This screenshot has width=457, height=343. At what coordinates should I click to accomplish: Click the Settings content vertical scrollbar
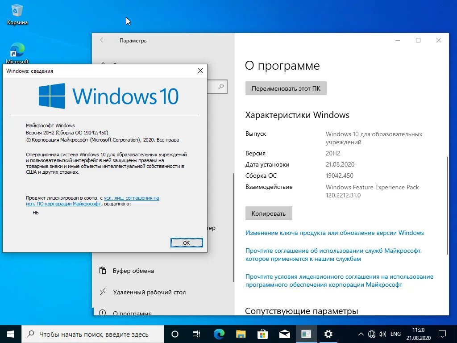tap(447, 205)
